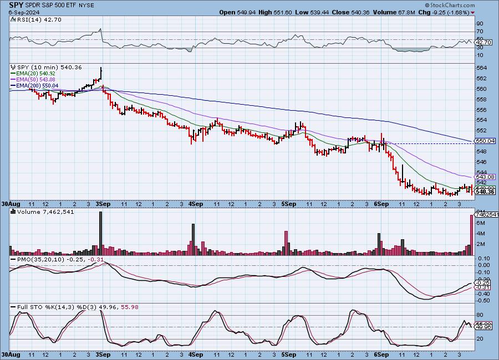Click the Chg -9.25 (-1.68%) value
This screenshot has width=499, height=360.
444,12
